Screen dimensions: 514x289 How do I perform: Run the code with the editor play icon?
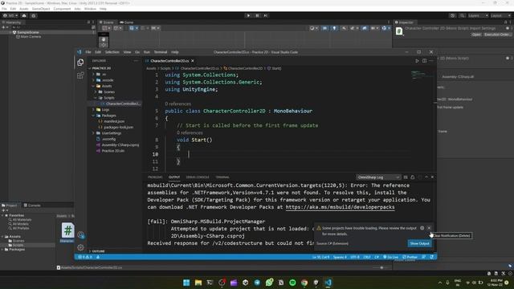point(417,61)
